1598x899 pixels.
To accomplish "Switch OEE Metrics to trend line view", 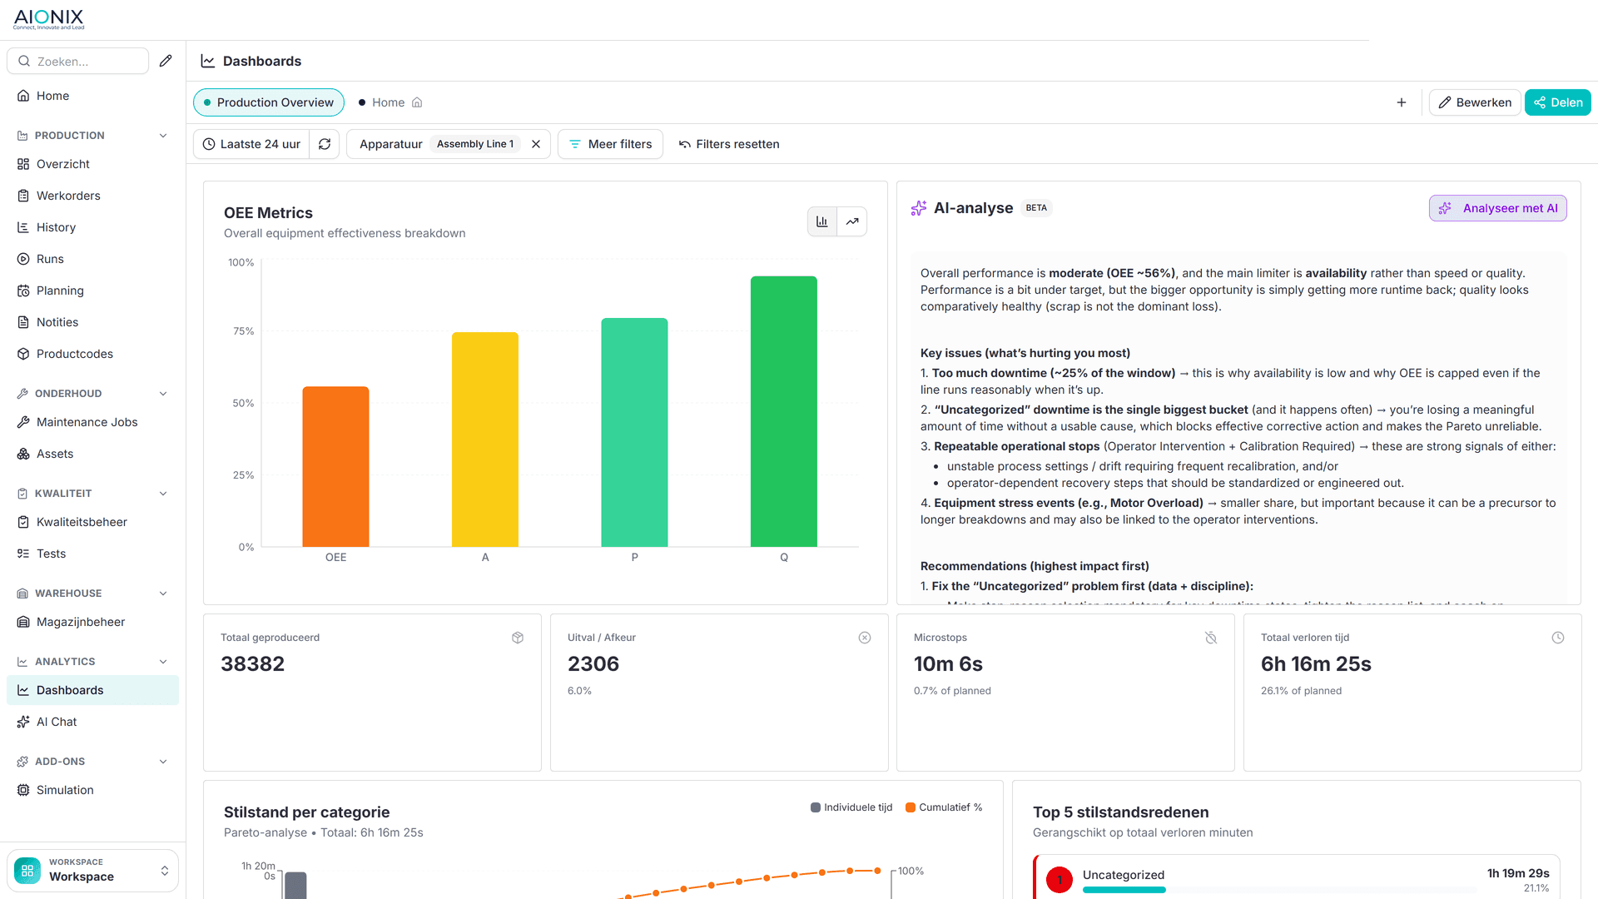I will (x=852, y=221).
